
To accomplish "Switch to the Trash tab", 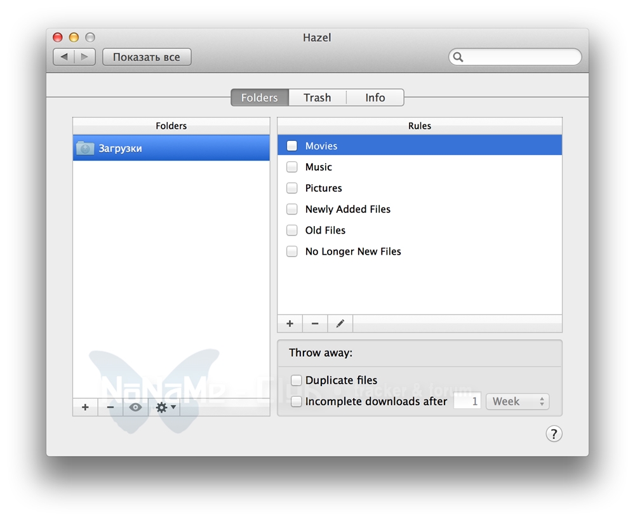I will point(317,98).
